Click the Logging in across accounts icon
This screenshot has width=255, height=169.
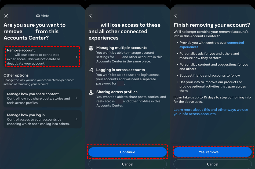pyautogui.click(x=91, y=70)
